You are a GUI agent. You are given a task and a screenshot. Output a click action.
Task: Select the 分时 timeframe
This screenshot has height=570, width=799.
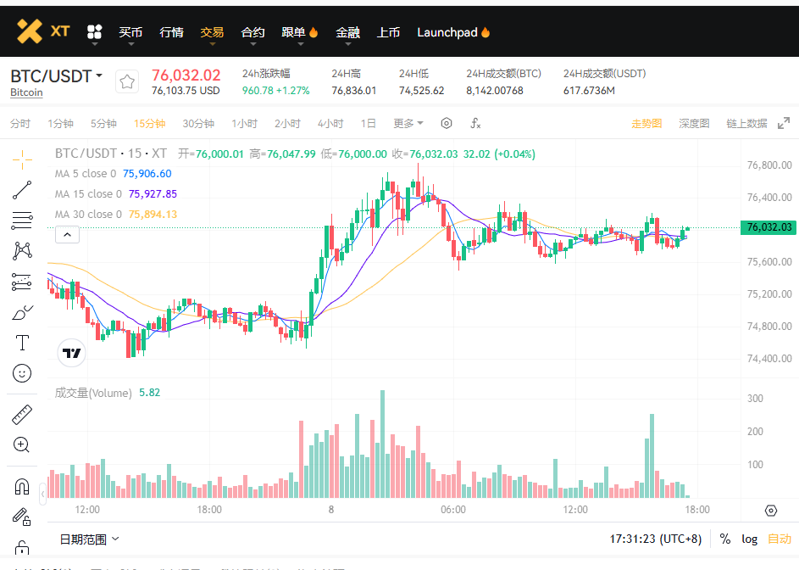20,124
